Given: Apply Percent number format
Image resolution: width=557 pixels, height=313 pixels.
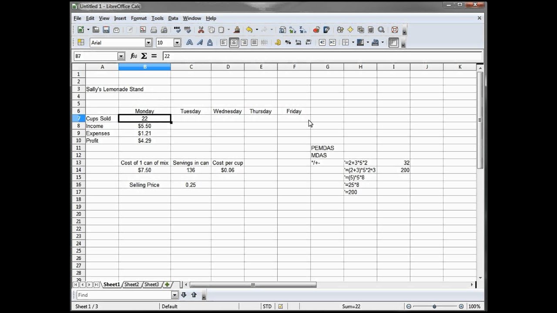Looking at the screenshot, I should tap(288, 43).
